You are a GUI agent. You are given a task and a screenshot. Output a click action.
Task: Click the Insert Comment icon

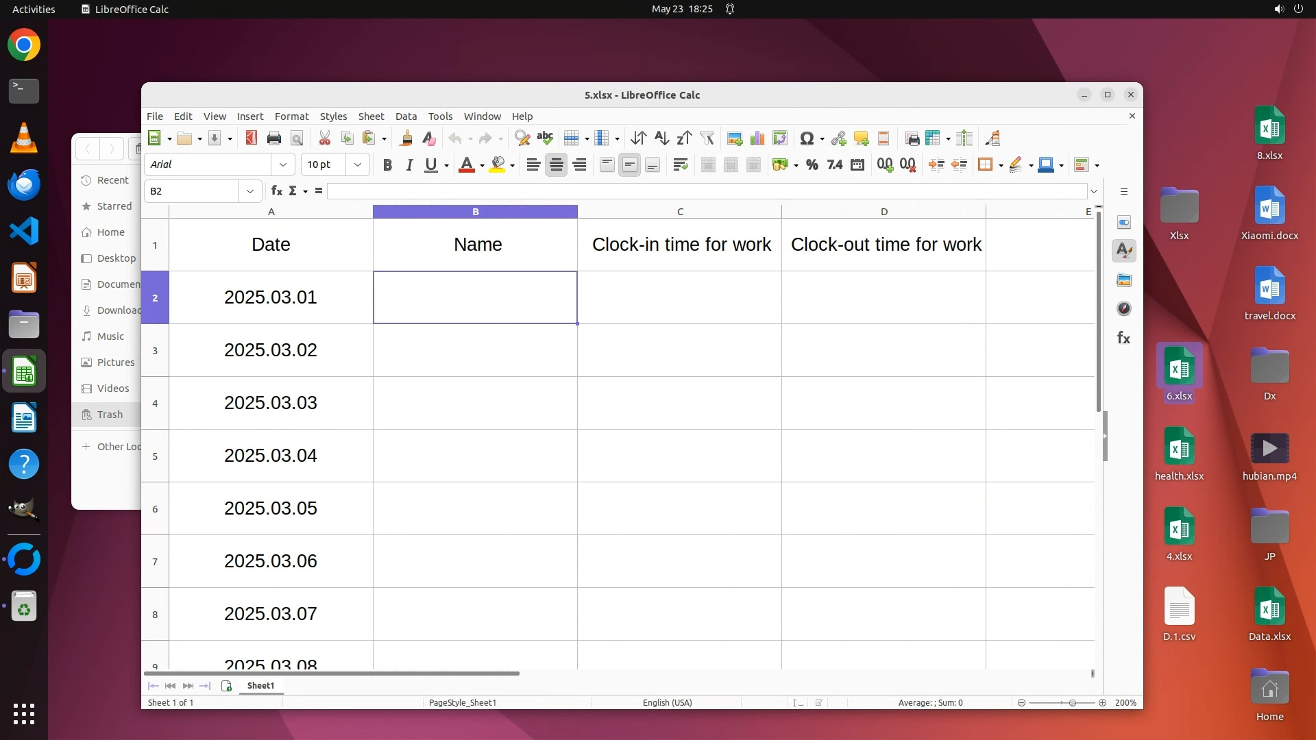pyautogui.click(x=862, y=138)
